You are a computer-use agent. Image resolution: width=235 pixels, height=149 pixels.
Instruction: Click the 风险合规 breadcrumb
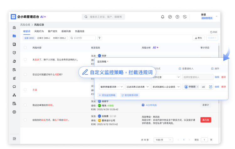tap(25, 24)
